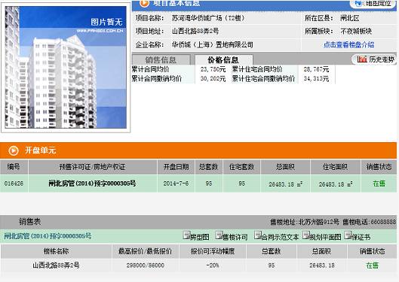Open the 点击查看楼盘介绍 link
The width and height of the screenshot is (399, 282).
click(348, 45)
